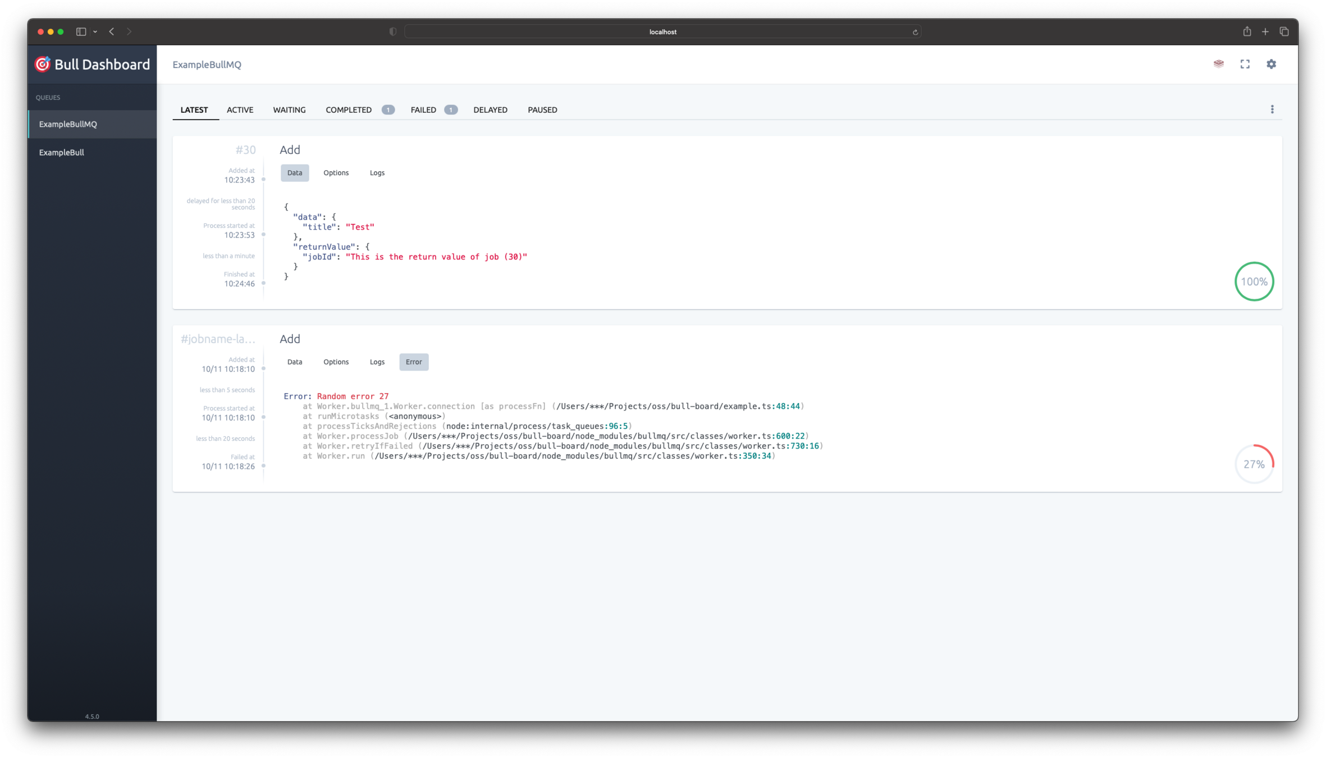Open queue actions three-dot menu
This screenshot has height=758, width=1326.
click(x=1272, y=109)
